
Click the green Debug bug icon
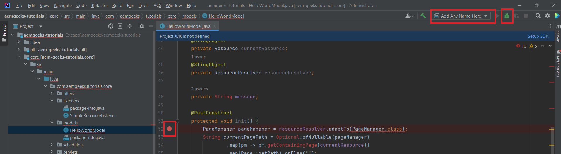pyautogui.click(x=507, y=16)
